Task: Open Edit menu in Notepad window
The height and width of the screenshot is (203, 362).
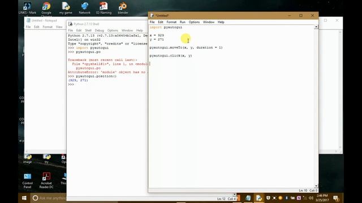Action: [36, 27]
